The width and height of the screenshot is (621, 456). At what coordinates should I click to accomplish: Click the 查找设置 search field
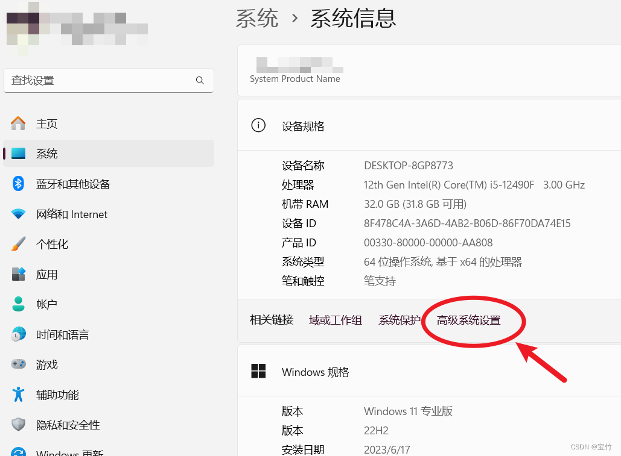tap(109, 81)
